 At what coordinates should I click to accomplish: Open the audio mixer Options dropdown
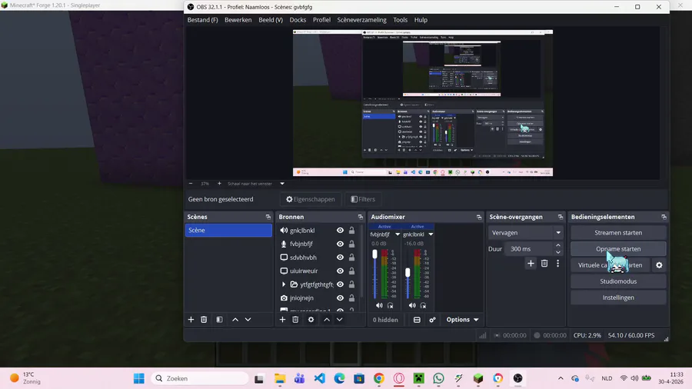point(462,320)
